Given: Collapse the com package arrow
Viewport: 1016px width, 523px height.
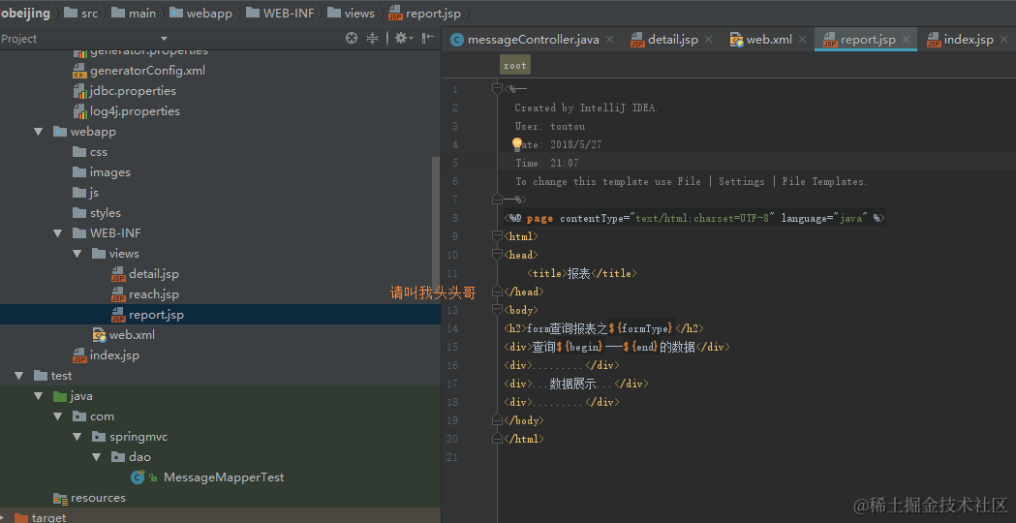Looking at the screenshot, I should pyautogui.click(x=58, y=416).
